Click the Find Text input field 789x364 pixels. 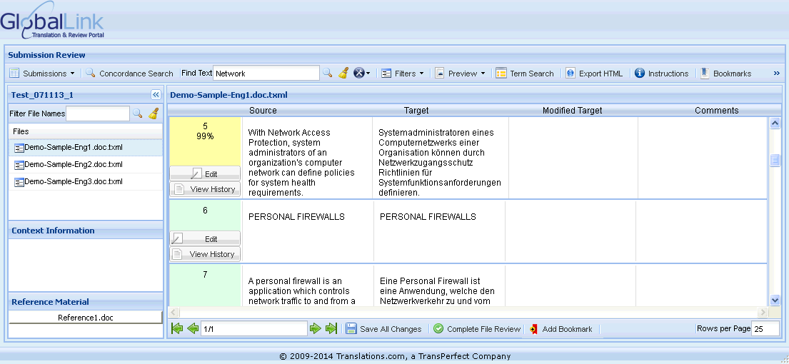click(266, 74)
